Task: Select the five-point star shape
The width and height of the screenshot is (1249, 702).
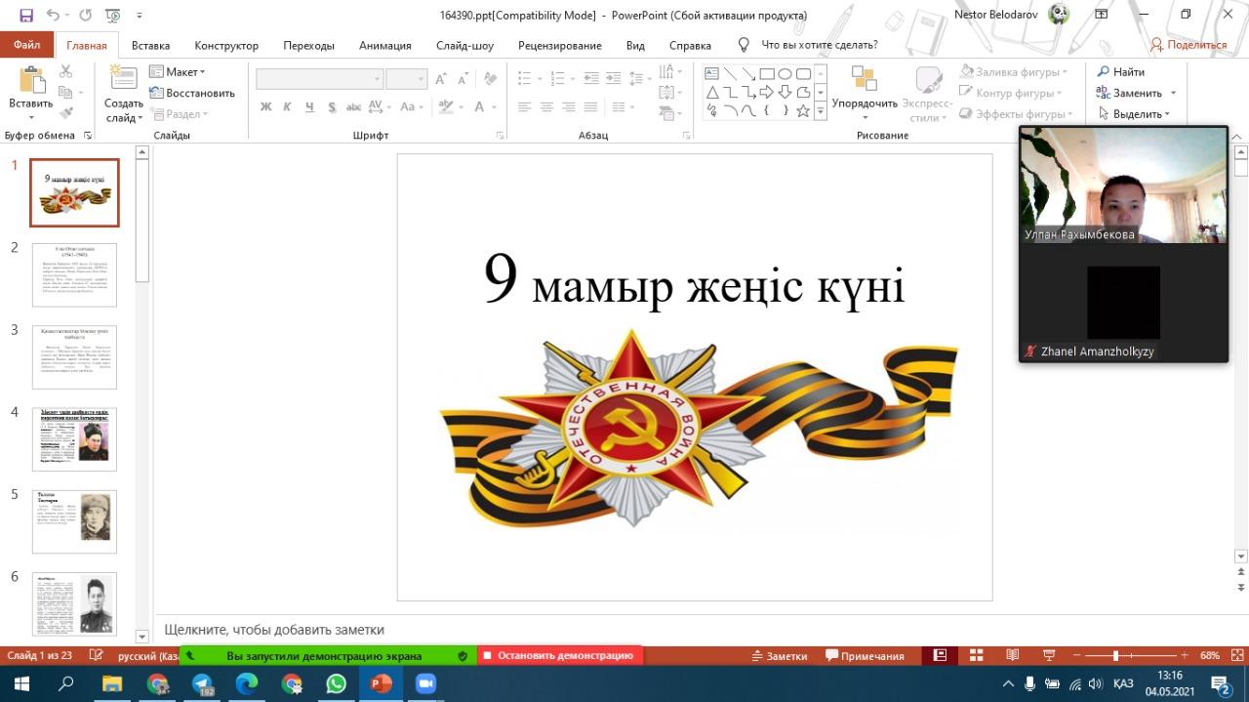Action: [x=803, y=110]
